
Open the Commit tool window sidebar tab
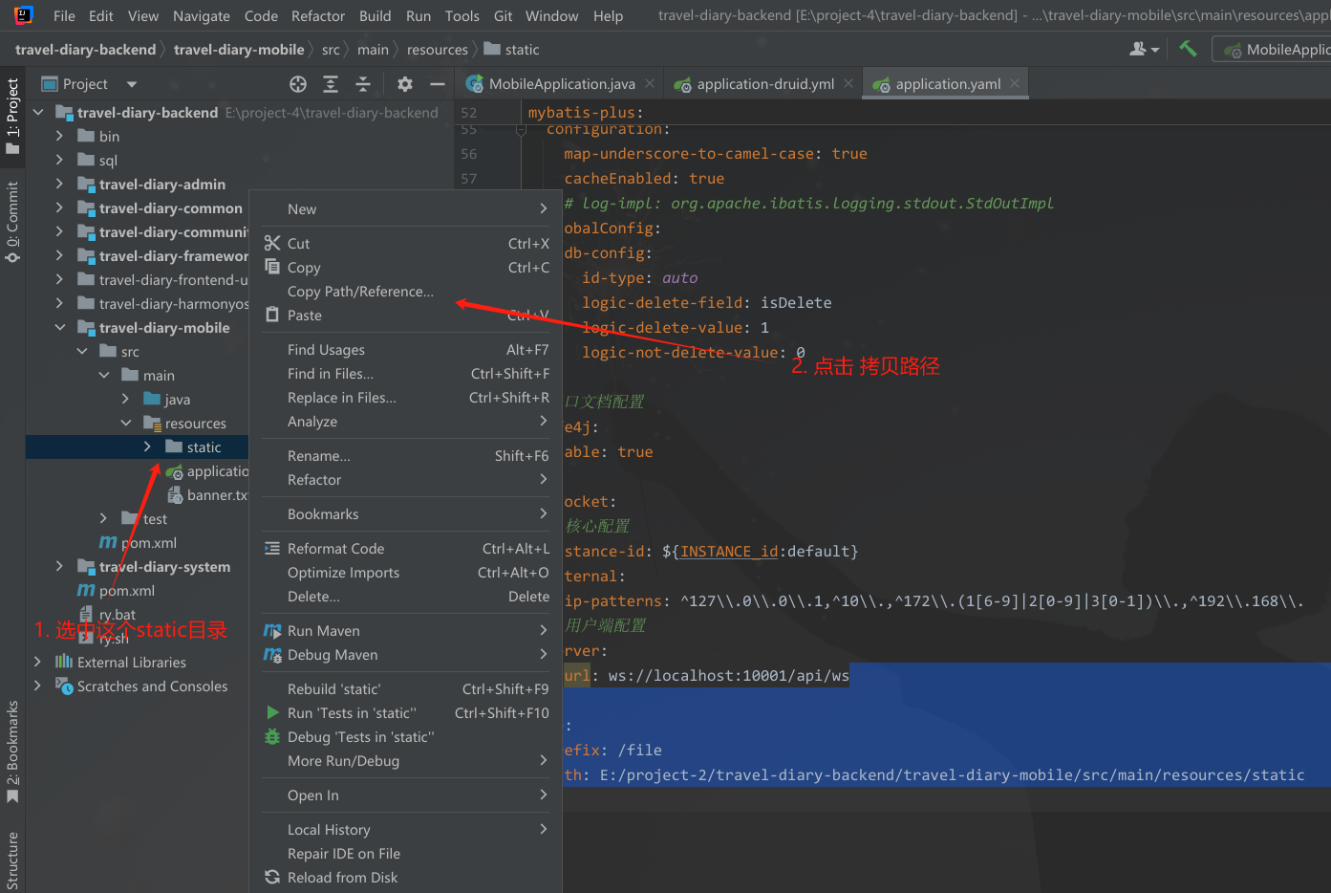click(x=12, y=222)
